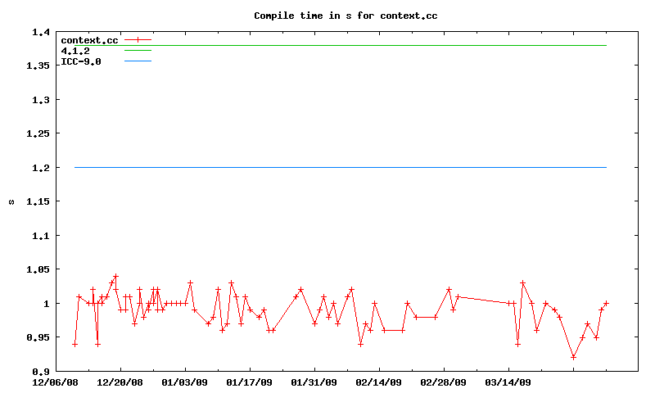Select the 03/14/09 x-axis date label

pyautogui.click(x=508, y=382)
